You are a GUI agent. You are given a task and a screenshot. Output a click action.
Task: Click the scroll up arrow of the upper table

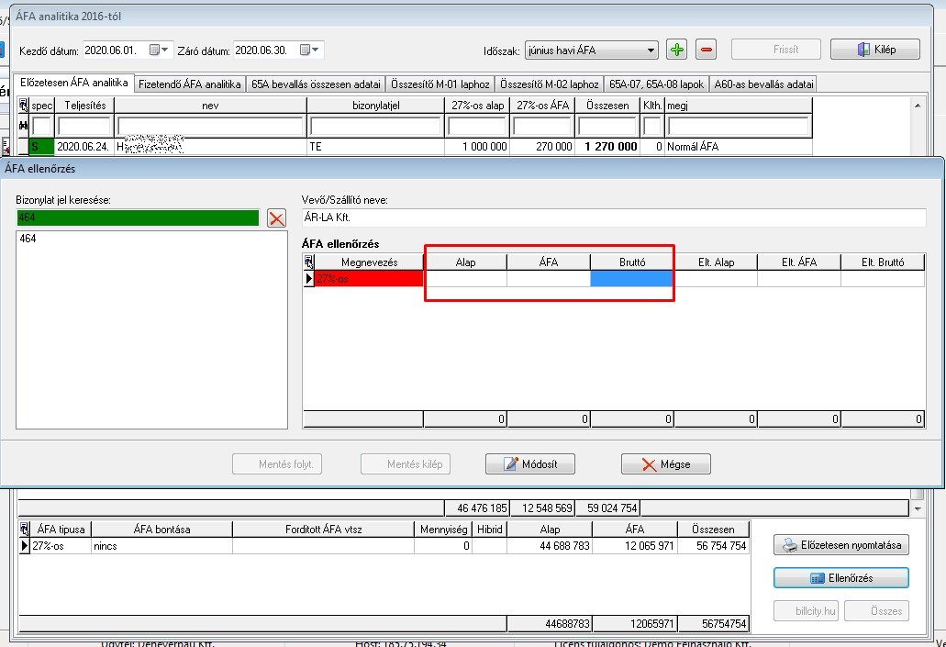(x=917, y=106)
